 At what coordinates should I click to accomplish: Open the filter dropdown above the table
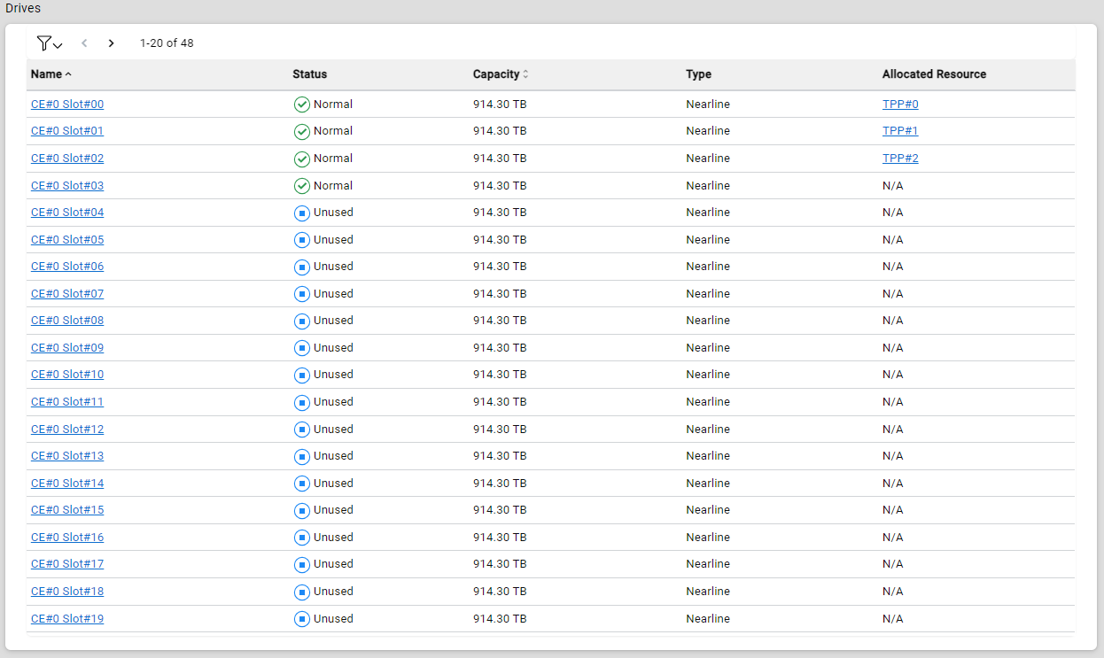click(x=49, y=43)
